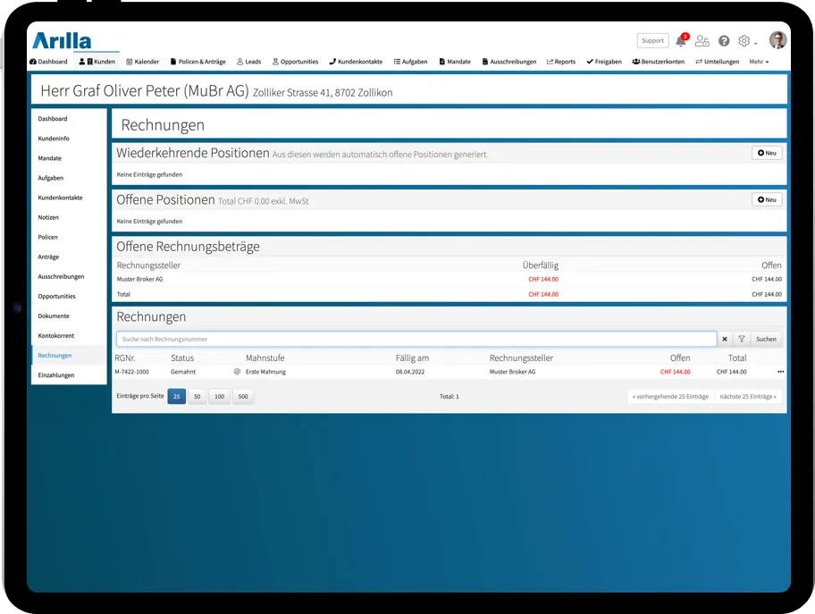Open Ausschreibungen in top navigation
This screenshot has height=614, width=815.
[509, 62]
